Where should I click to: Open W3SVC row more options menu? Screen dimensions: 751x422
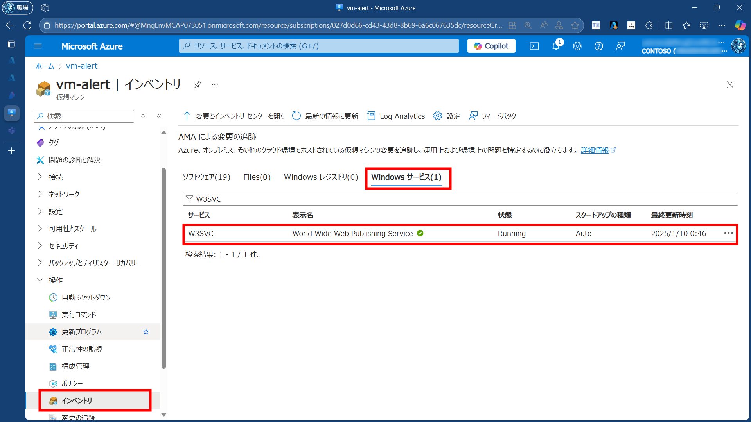point(728,233)
